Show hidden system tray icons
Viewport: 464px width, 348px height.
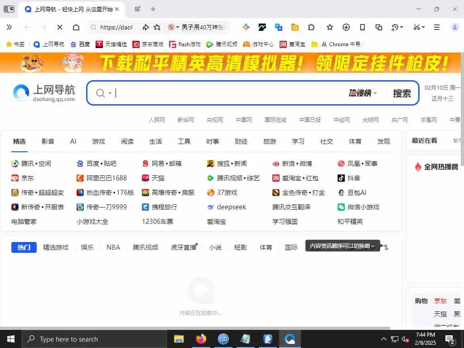383,339
